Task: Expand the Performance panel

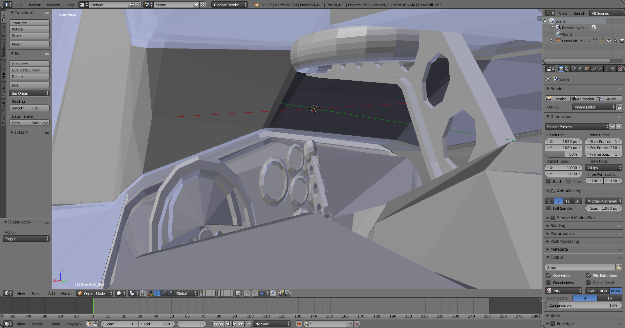Action: (x=562, y=233)
